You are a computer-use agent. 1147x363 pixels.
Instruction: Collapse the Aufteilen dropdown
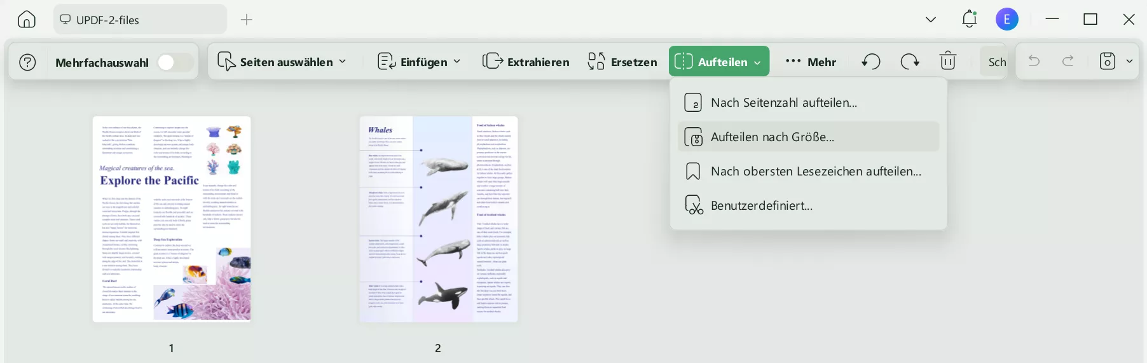[x=719, y=62]
